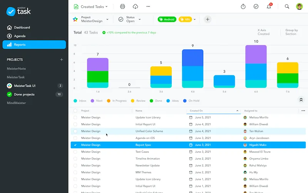Open the notifications bell
308x193 pixels.
tap(269, 6)
